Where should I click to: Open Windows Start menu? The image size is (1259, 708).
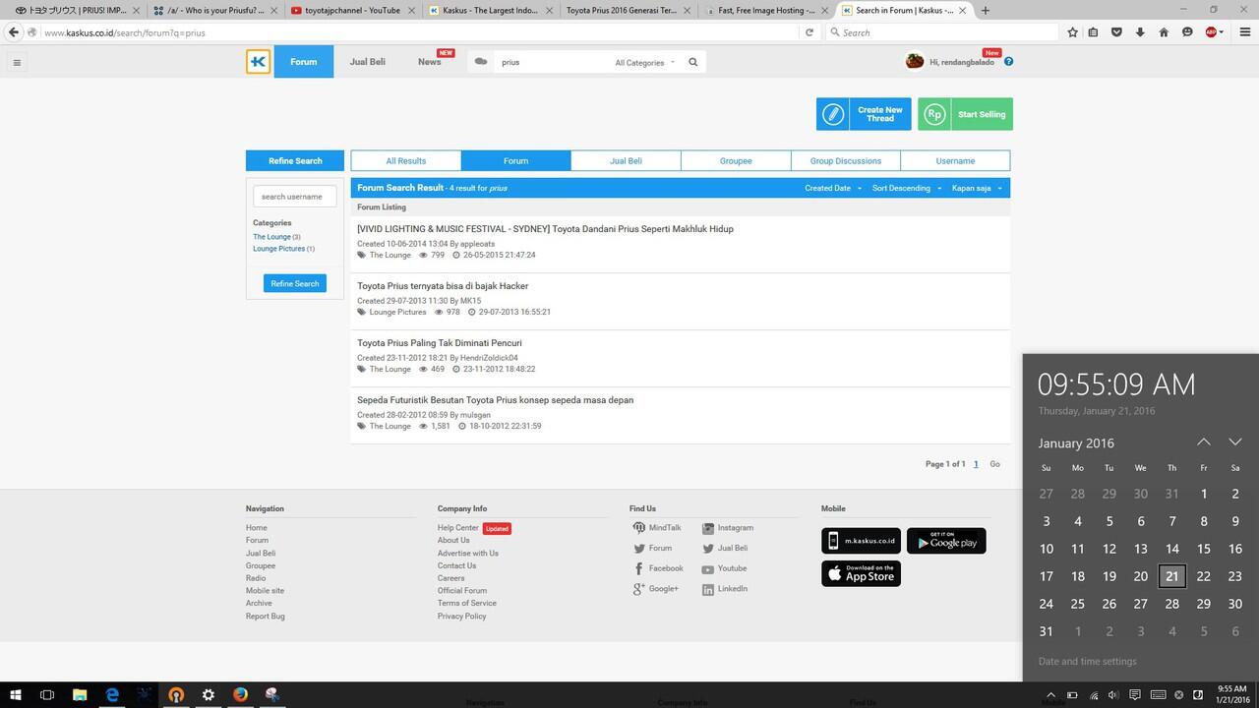[x=16, y=694]
